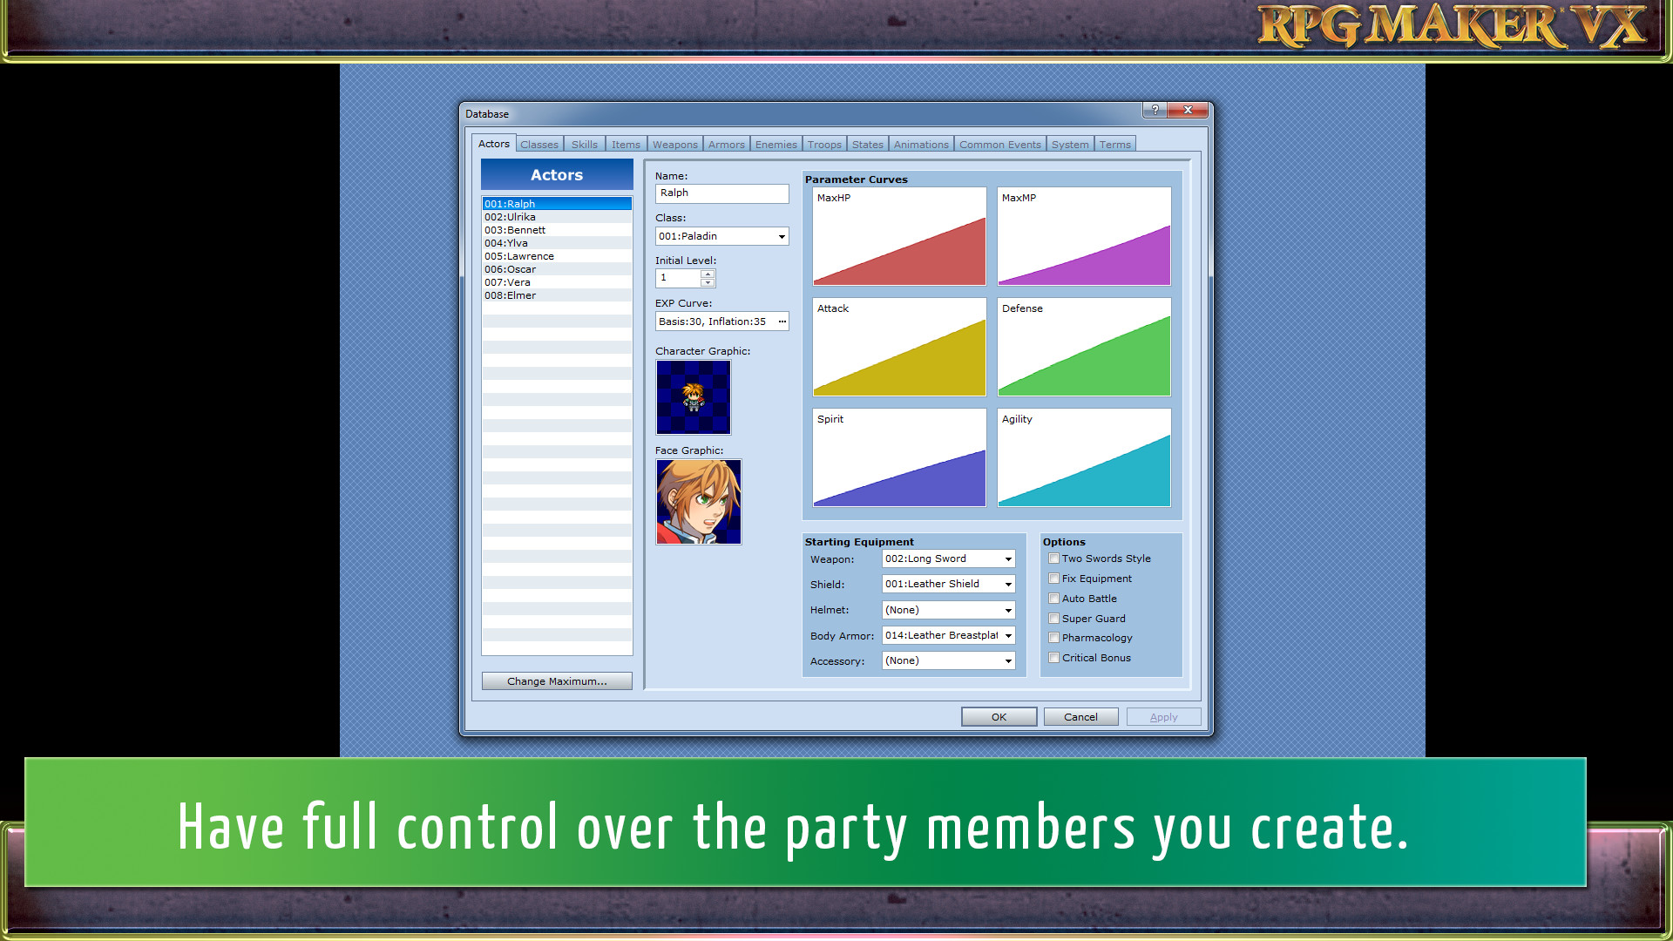Toggle Auto Battle checkbox

1053,598
